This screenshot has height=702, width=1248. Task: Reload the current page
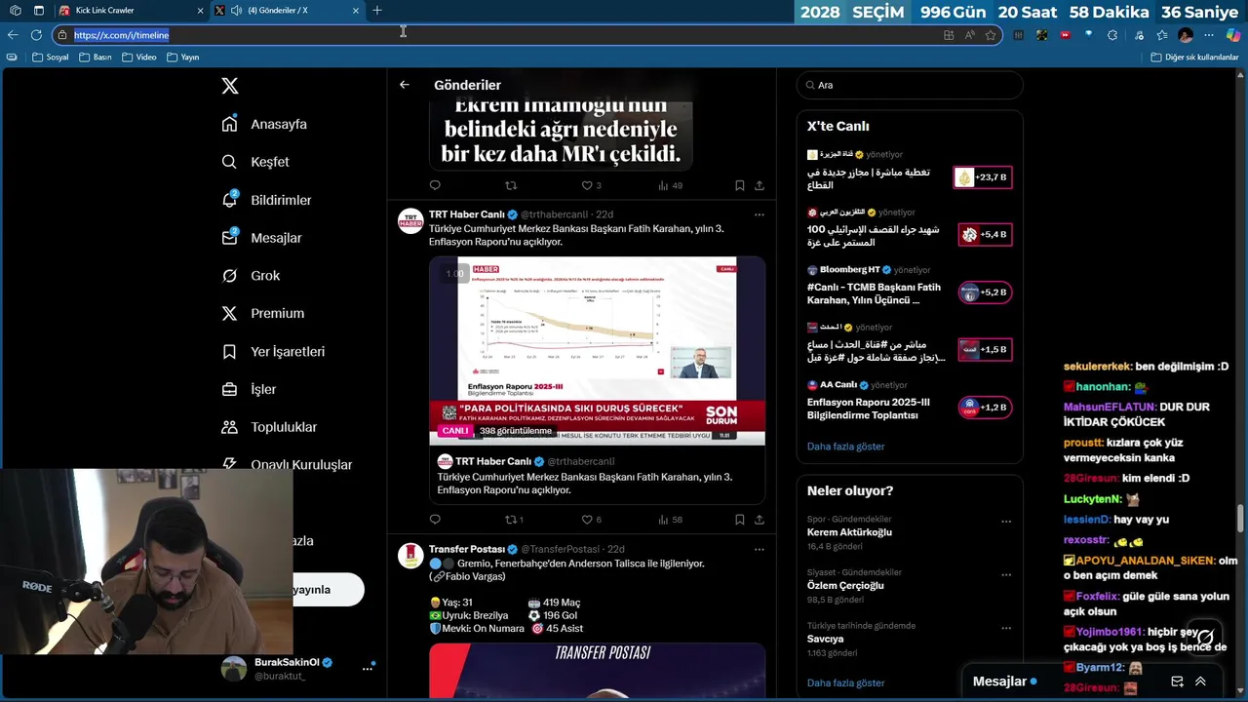point(36,35)
